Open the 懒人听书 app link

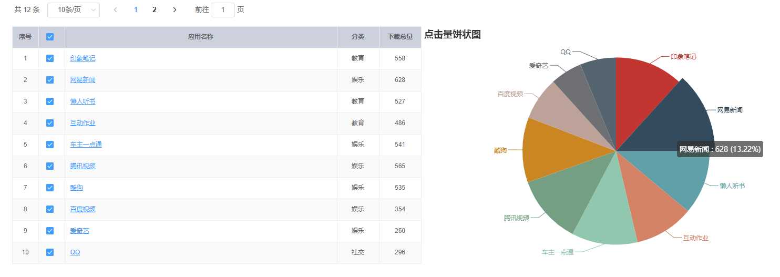[x=83, y=101]
